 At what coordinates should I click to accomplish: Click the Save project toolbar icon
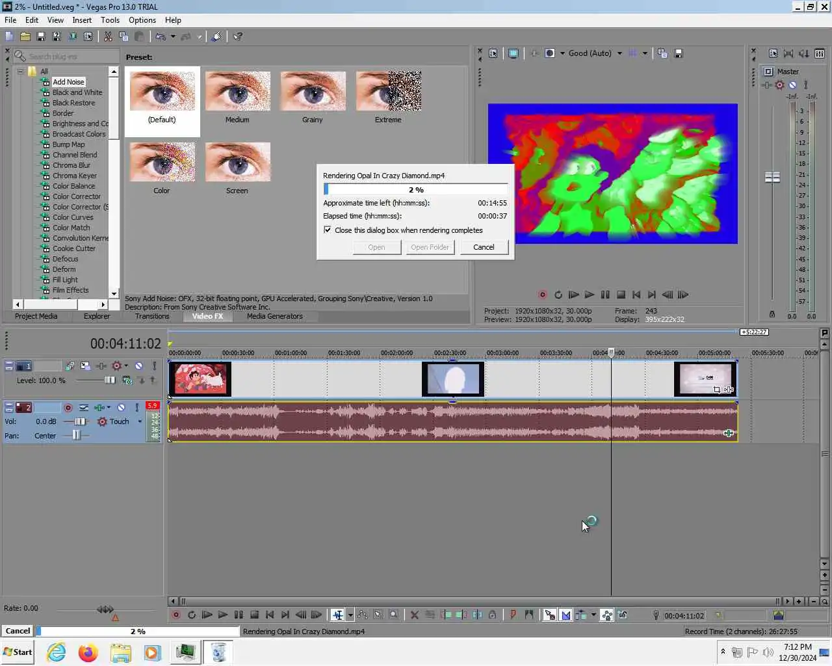coord(40,36)
